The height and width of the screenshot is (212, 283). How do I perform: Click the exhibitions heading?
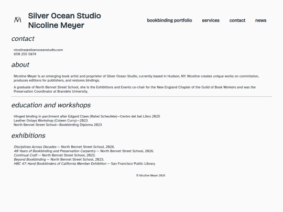(28, 136)
